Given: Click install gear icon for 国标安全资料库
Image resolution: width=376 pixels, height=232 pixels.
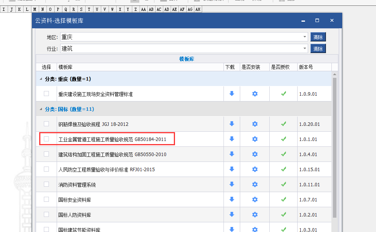Looking at the screenshot, I should pyautogui.click(x=255, y=199).
